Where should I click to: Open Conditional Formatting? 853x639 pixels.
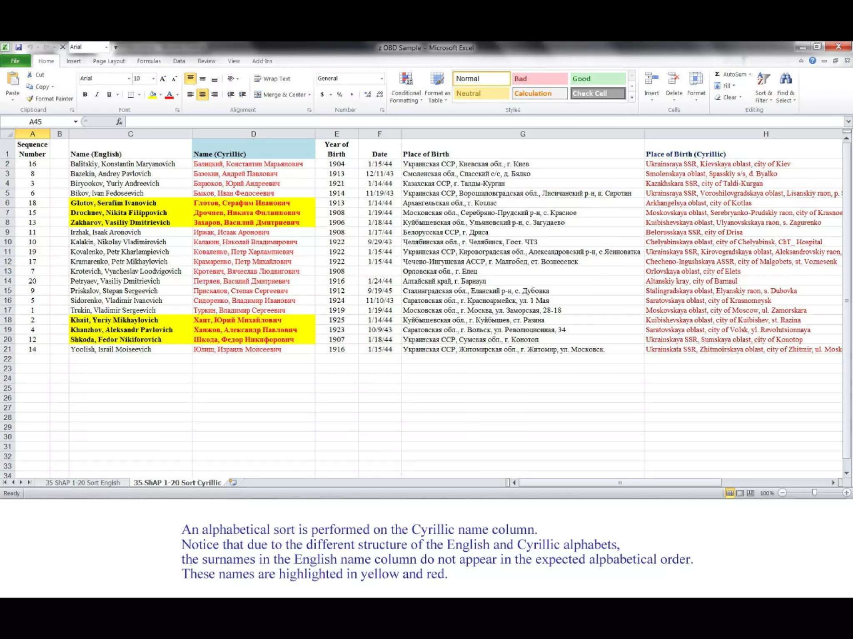click(406, 87)
